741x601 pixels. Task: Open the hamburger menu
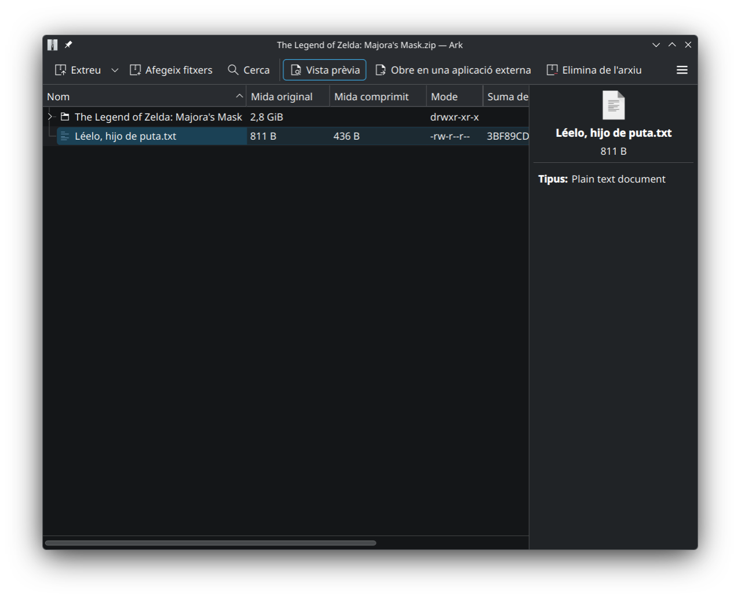(682, 70)
